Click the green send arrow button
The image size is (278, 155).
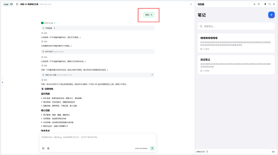[152, 148]
